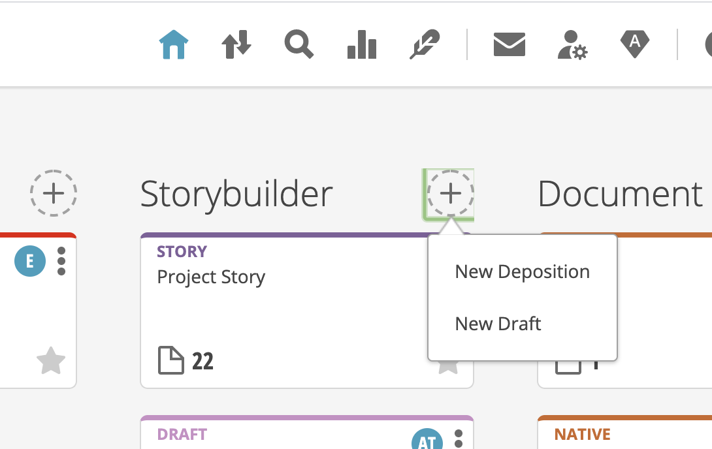Open the user settings gear icon
Viewport: 712px width, 449px height.
(x=572, y=44)
